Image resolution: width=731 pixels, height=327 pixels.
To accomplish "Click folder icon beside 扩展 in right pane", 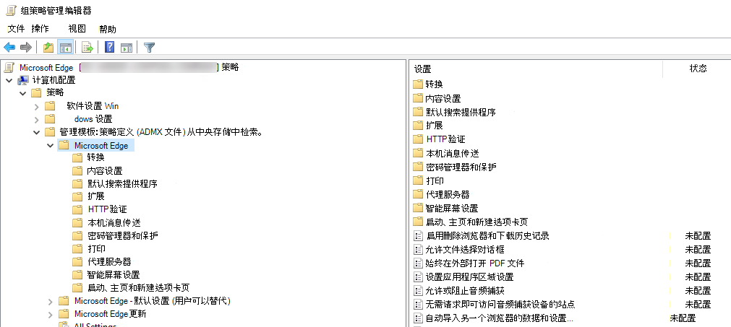I will coord(418,126).
